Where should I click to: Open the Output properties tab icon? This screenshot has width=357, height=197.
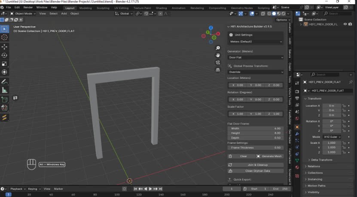[297, 98]
